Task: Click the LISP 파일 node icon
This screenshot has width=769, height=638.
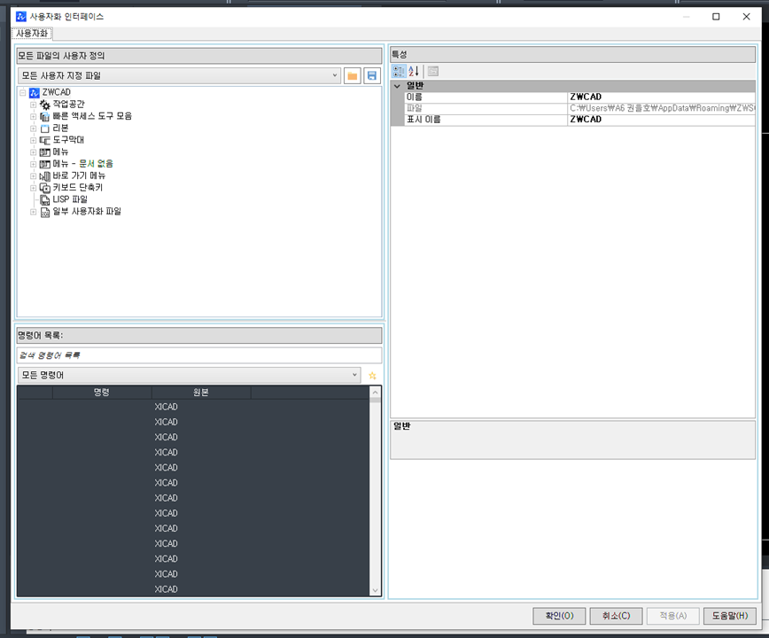Action: pos(45,200)
